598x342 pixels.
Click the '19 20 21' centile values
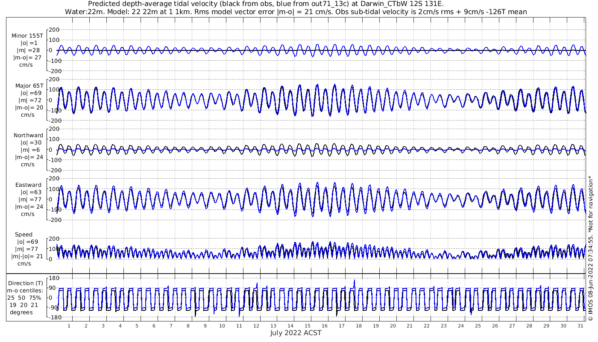pos(23,305)
